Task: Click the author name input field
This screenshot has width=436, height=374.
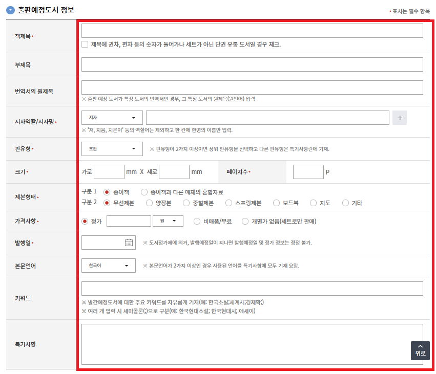Action: pos(267,118)
